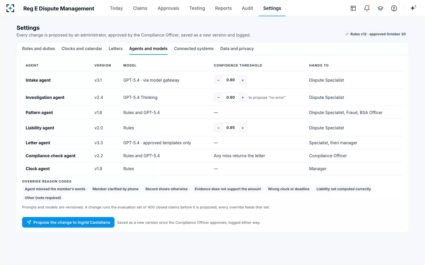The width and height of the screenshot is (425, 265).
Task: Open the Reports section
Action: [x=223, y=8]
